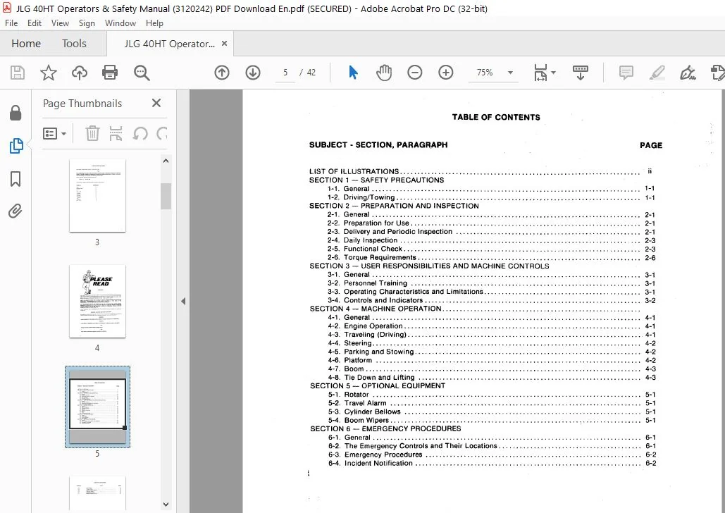Zoom in with plus icon
The height and width of the screenshot is (513, 725).
(446, 73)
